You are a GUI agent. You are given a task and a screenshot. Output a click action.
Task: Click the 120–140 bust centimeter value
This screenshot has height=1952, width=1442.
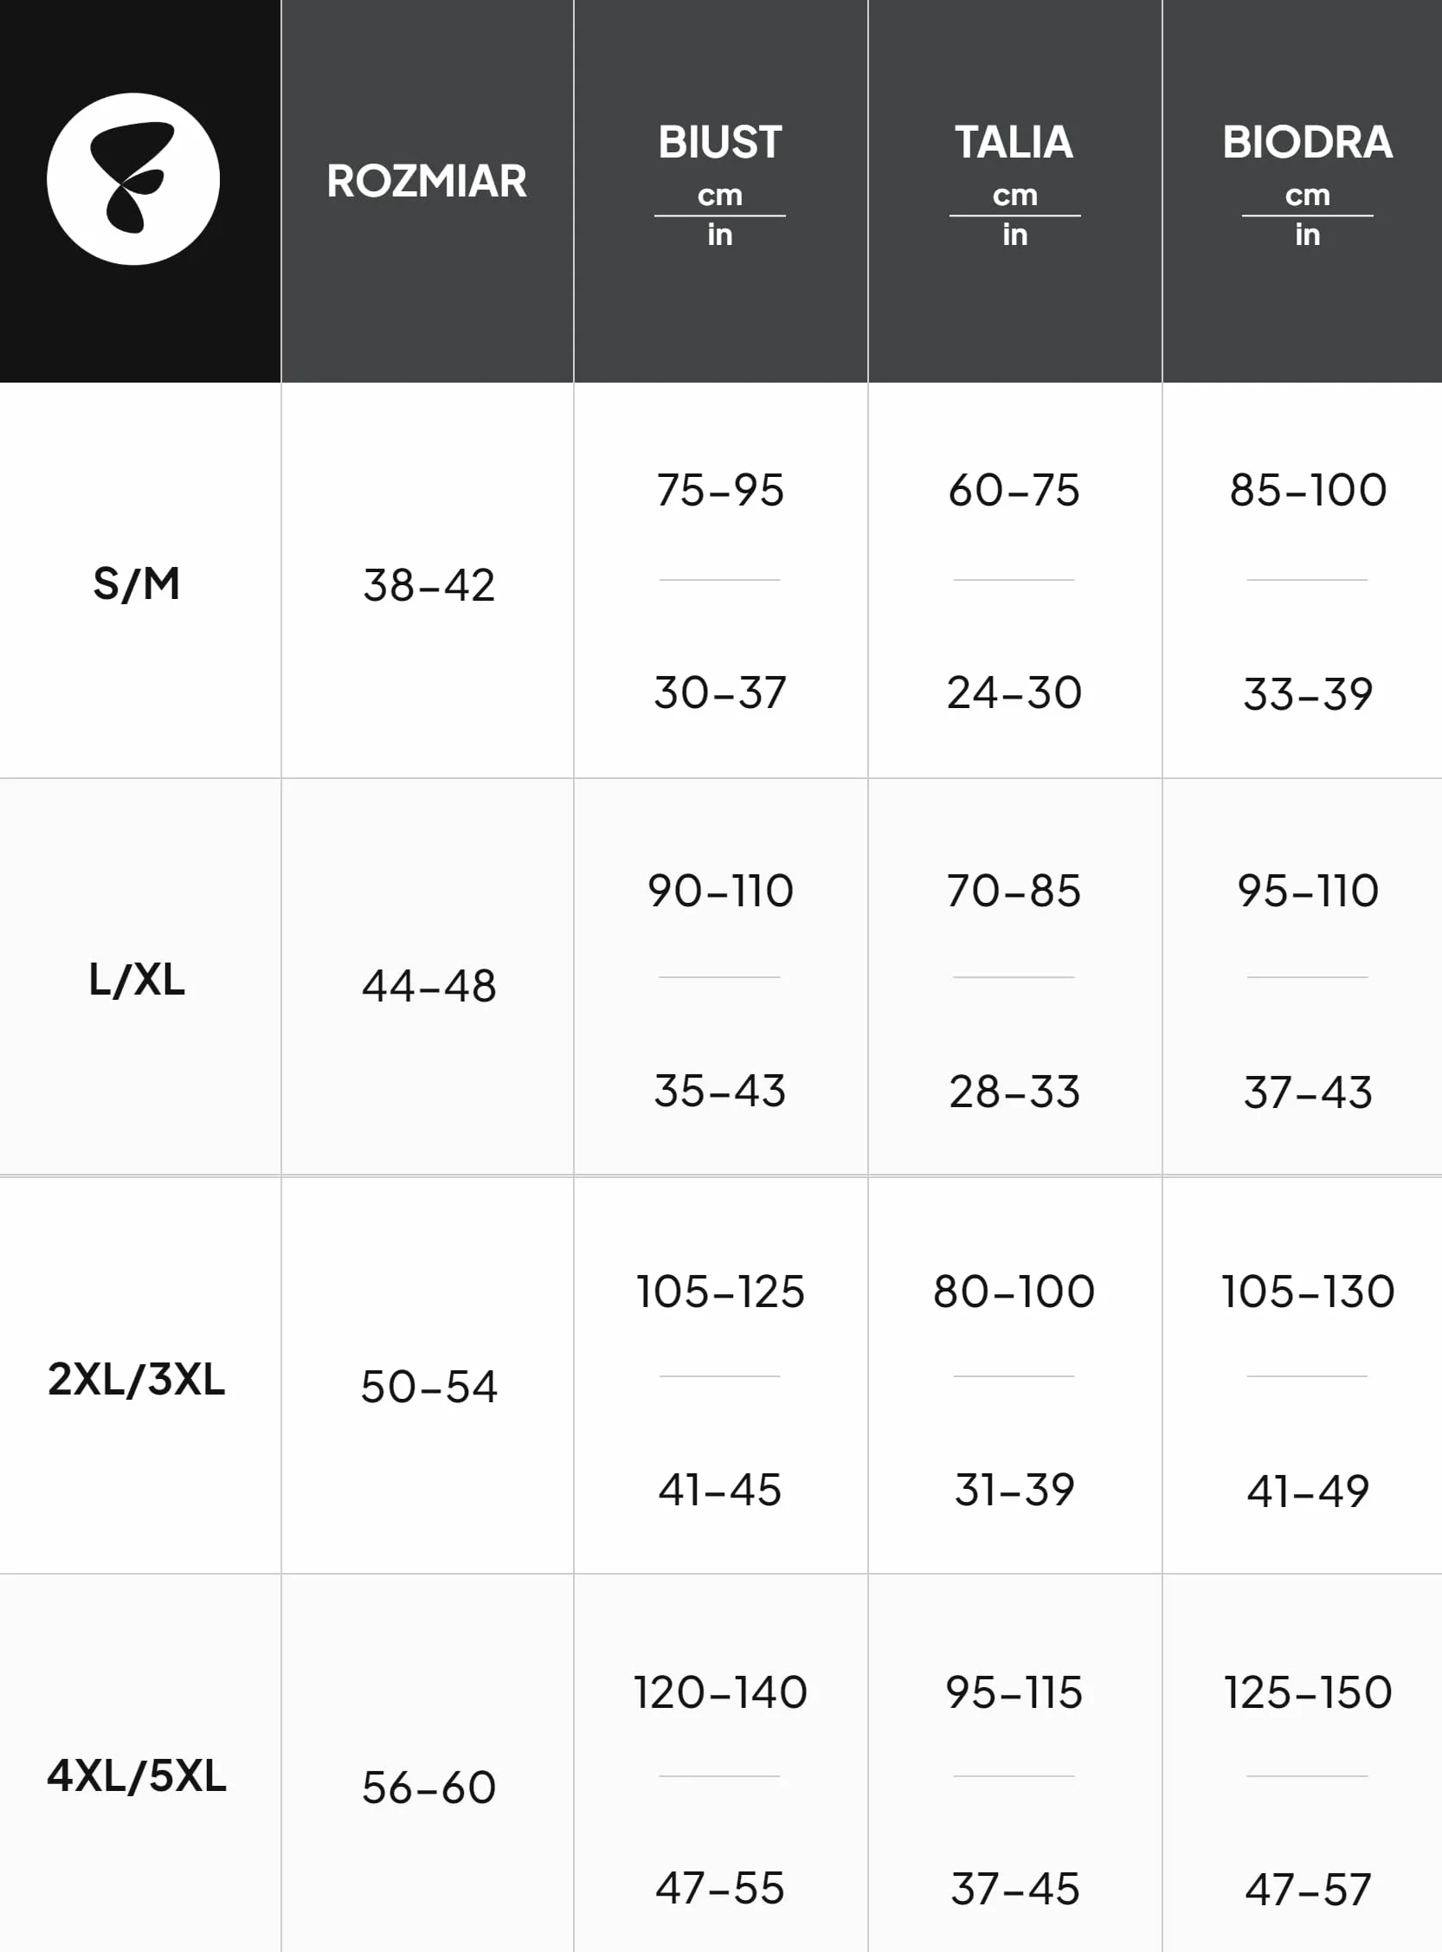pos(720,1692)
